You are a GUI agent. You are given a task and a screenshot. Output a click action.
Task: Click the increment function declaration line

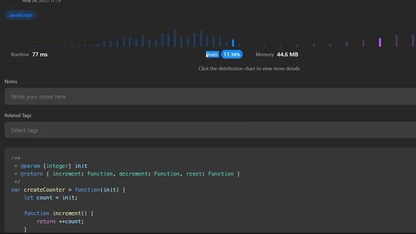(58, 213)
